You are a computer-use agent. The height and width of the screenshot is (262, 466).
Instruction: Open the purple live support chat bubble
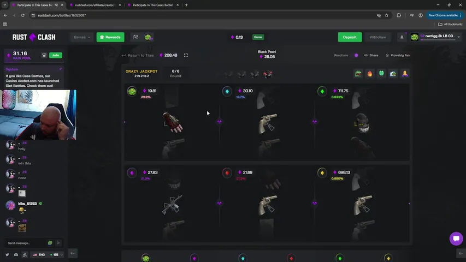click(x=456, y=239)
